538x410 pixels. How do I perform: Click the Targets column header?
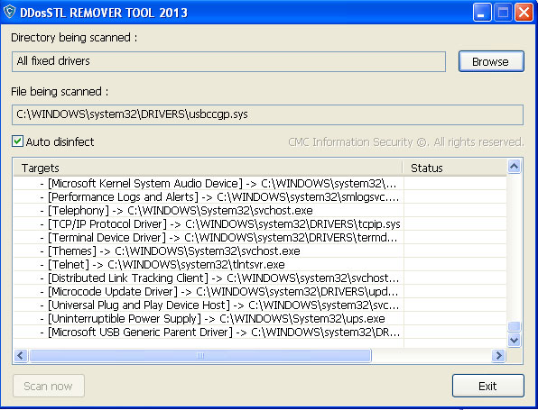pos(208,168)
